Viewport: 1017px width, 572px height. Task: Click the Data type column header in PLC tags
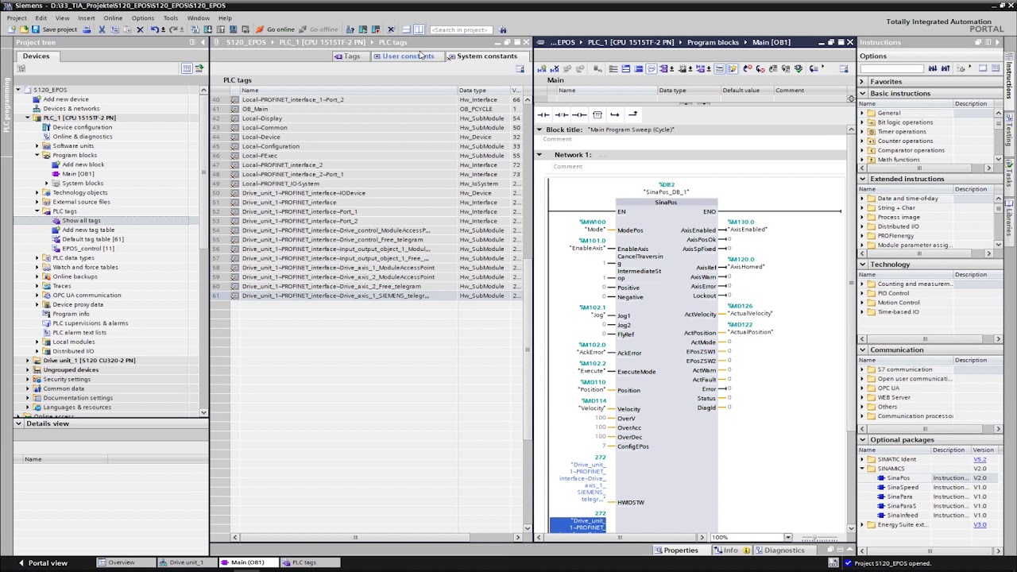coord(483,91)
